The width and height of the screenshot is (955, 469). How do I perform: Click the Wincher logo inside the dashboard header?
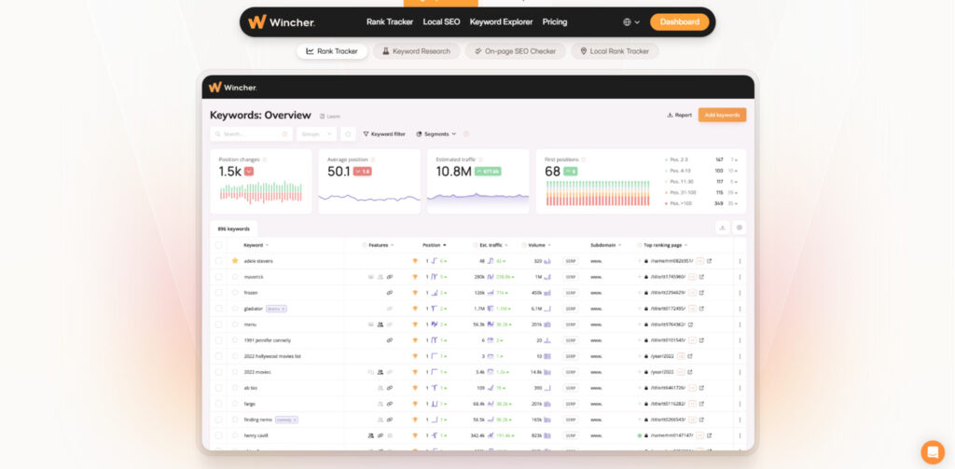(232, 87)
